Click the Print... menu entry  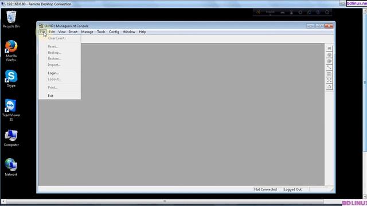pyautogui.click(x=60, y=88)
